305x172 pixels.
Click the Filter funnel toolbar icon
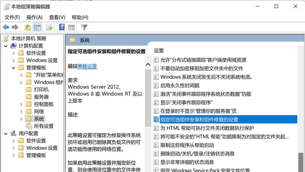pyautogui.click(x=84, y=27)
